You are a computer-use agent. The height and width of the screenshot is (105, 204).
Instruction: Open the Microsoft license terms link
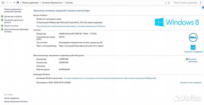(x=110, y=78)
